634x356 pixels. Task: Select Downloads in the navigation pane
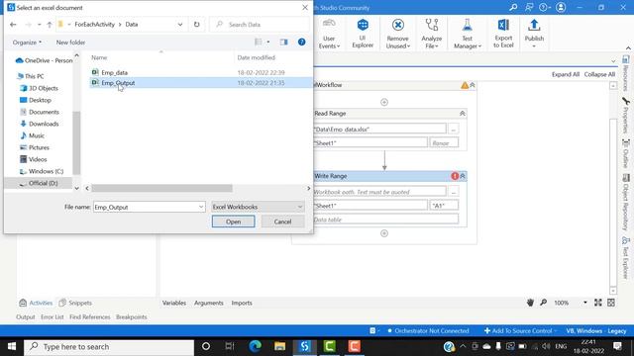tap(44, 124)
